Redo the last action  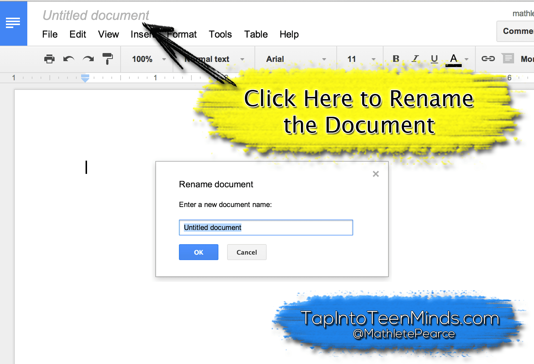coord(88,59)
